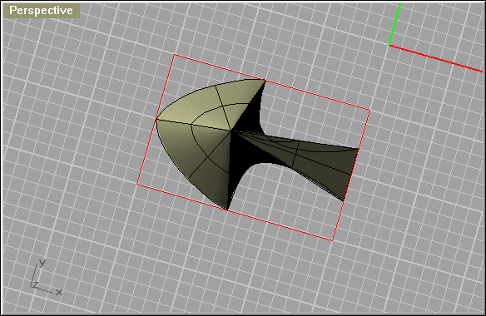This screenshot has height=316, width=486.
Task: Click the surface tip touching the rectangle's lower edge
Action: click(x=227, y=210)
